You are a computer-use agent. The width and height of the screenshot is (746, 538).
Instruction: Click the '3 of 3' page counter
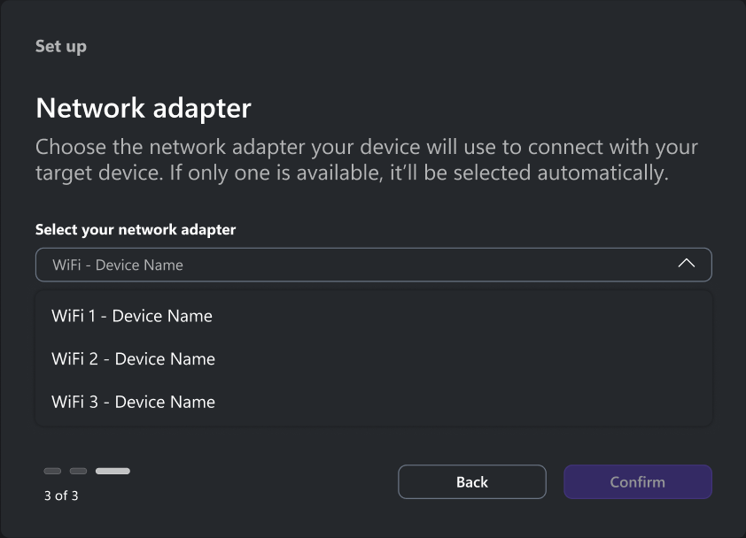click(x=61, y=496)
